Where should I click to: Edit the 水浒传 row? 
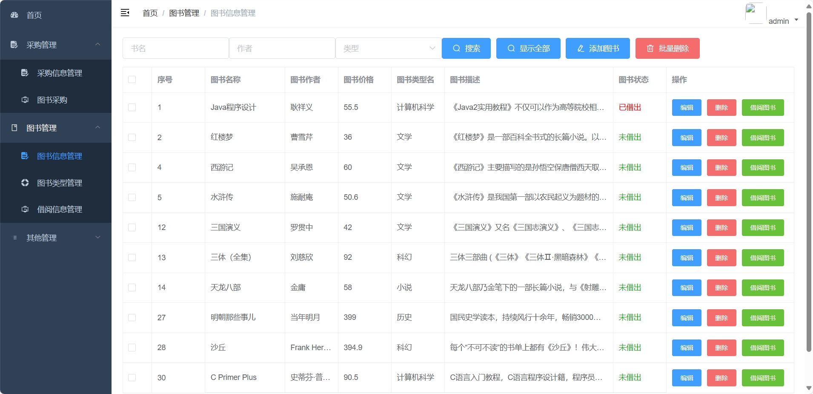coord(687,198)
